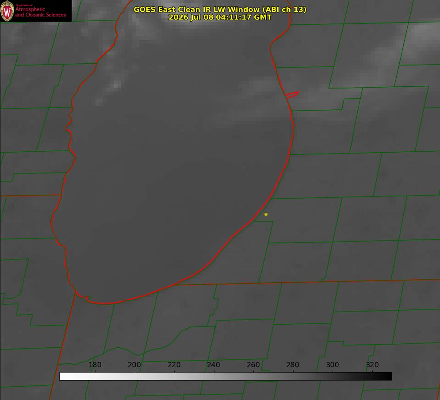The height and width of the screenshot is (400, 440).
Task: Click the black end of the colorbar
Action: (388, 377)
